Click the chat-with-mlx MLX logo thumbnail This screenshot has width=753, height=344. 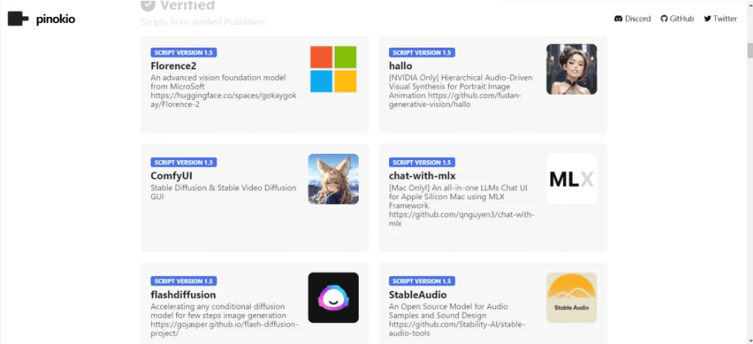(571, 179)
